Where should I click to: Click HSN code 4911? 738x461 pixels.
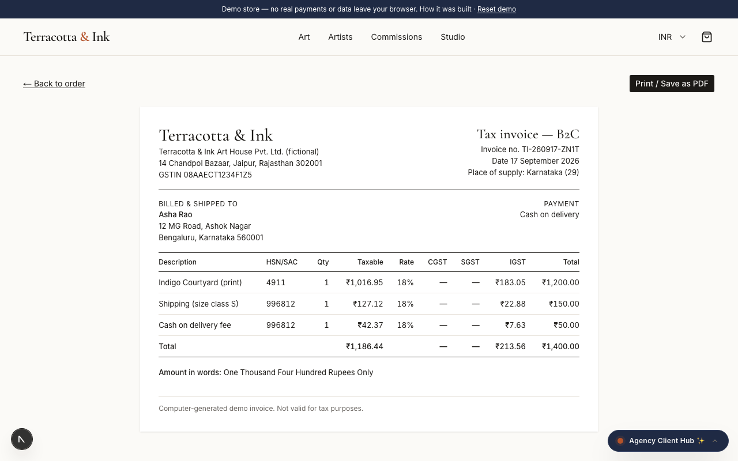[276, 282]
